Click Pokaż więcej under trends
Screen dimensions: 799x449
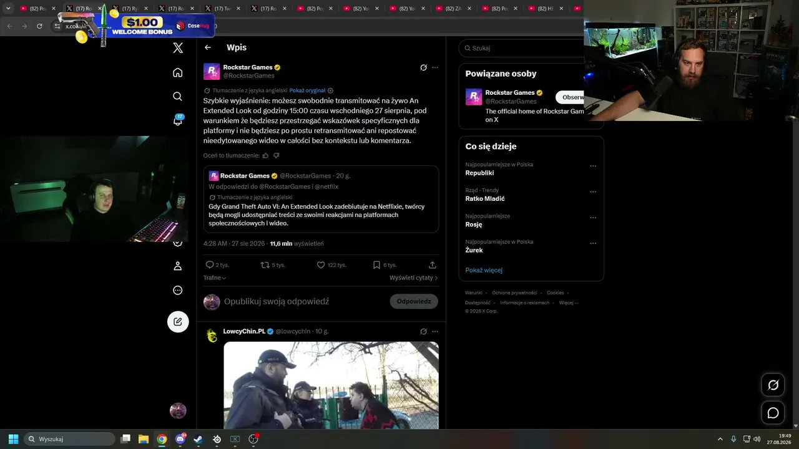click(x=484, y=270)
